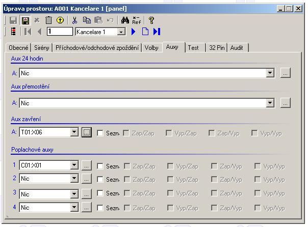The image size is (308, 227).
Task: Click the X-Ref cross reference icon
Action: (137, 20)
